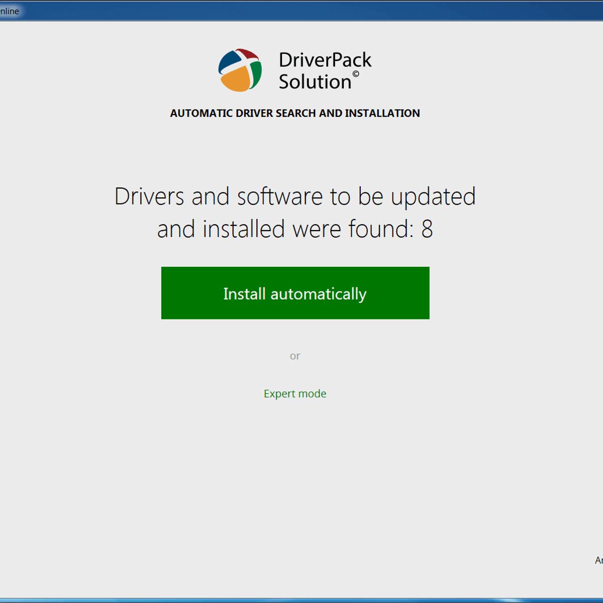Select the Online tab in the title bar
The height and width of the screenshot is (603, 603).
pos(9,11)
